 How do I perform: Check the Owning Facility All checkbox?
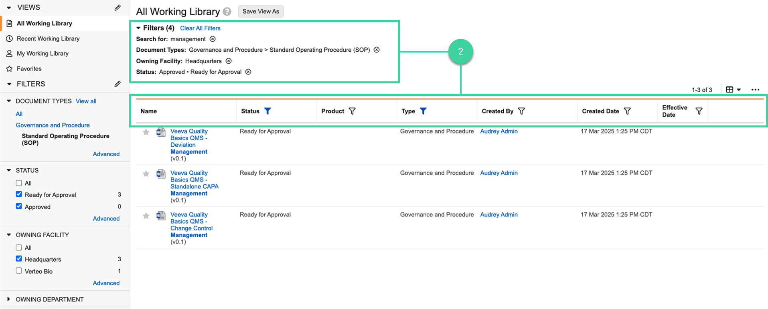point(19,248)
